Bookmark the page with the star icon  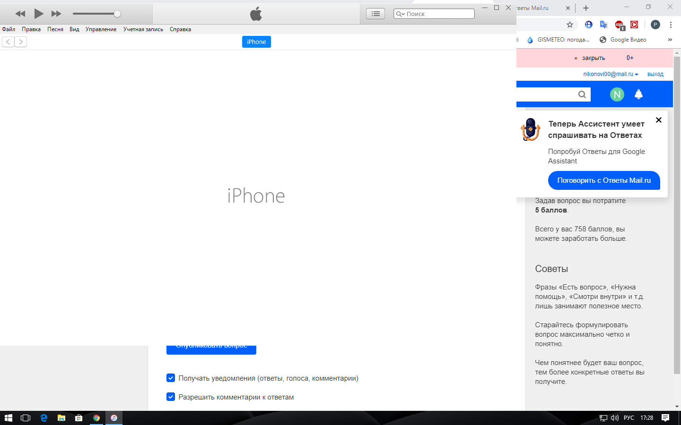(x=570, y=25)
